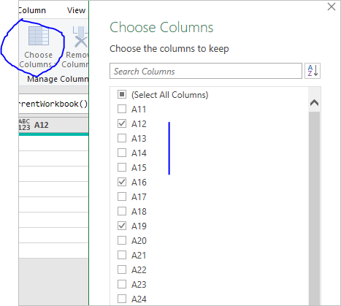
Task: Open the Choose Columns ribbon button
Action: point(38,47)
